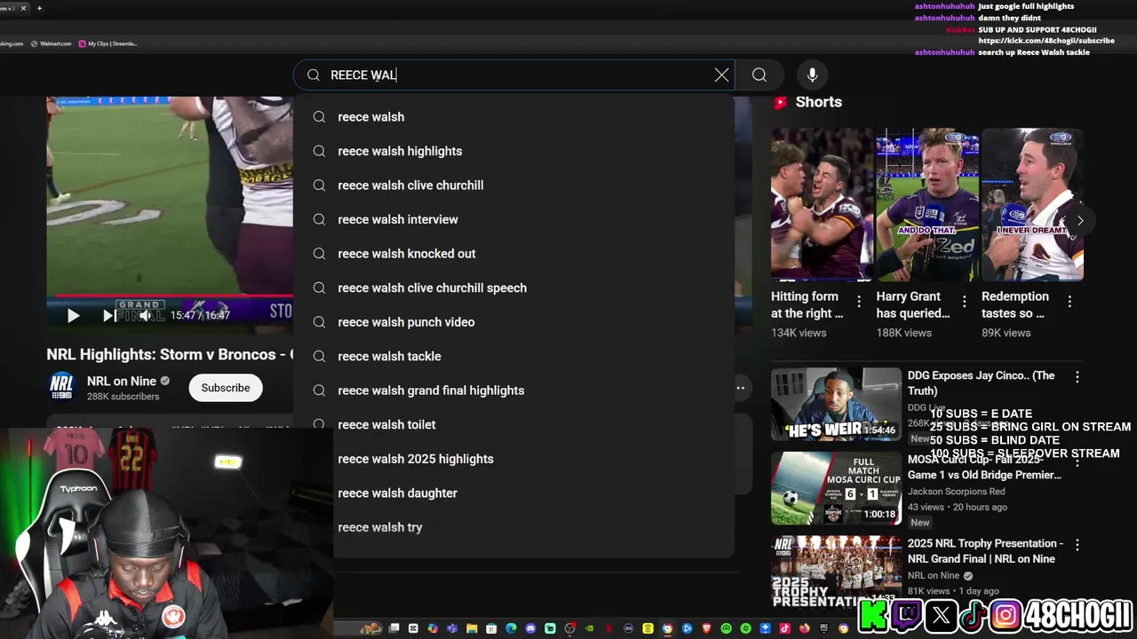Click the magnifier icon inside the search field

click(314, 75)
